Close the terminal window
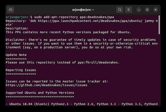 click(155, 10)
